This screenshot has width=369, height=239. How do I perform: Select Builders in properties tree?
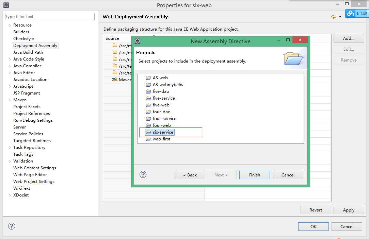click(x=21, y=32)
